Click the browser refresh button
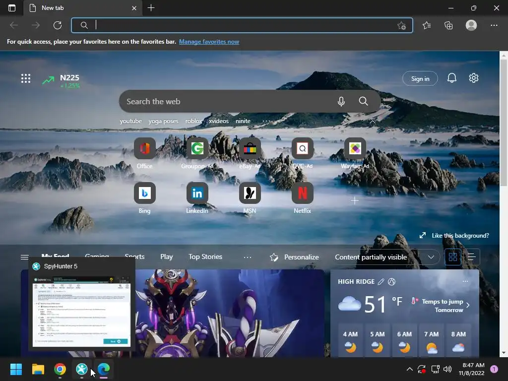Viewport: 508px width, 381px height. (58, 25)
